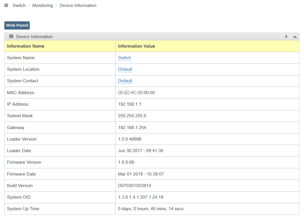Click the table grid icon in panel header
304x220 pixels.
[x=11, y=37]
